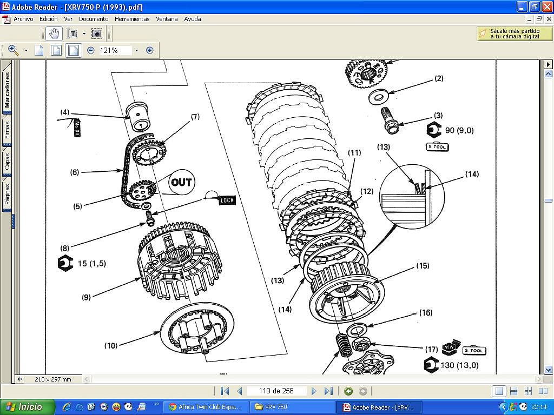Screen dimensions: 554x415
Task: Open the Marcadores side tab
Action: point(7,90)
